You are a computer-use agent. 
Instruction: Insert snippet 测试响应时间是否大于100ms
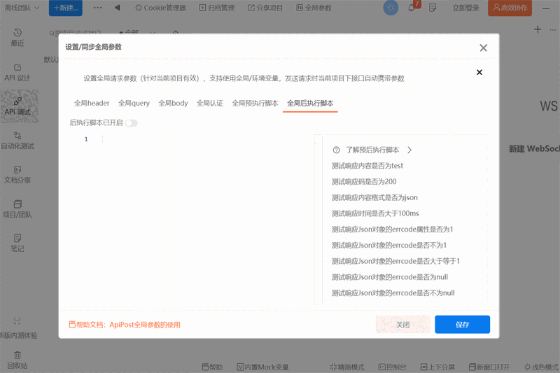(375, 213)
